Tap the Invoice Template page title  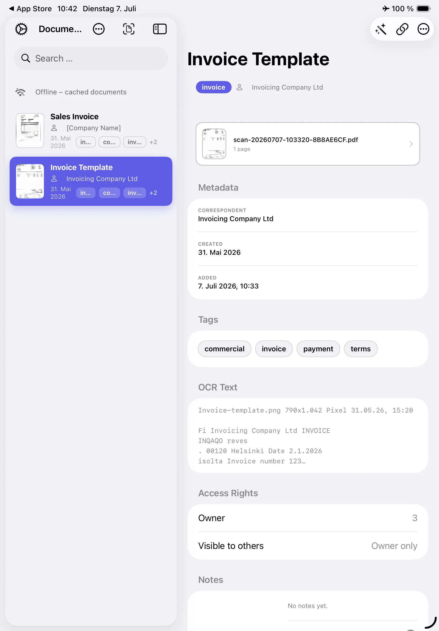coord(258,59)
